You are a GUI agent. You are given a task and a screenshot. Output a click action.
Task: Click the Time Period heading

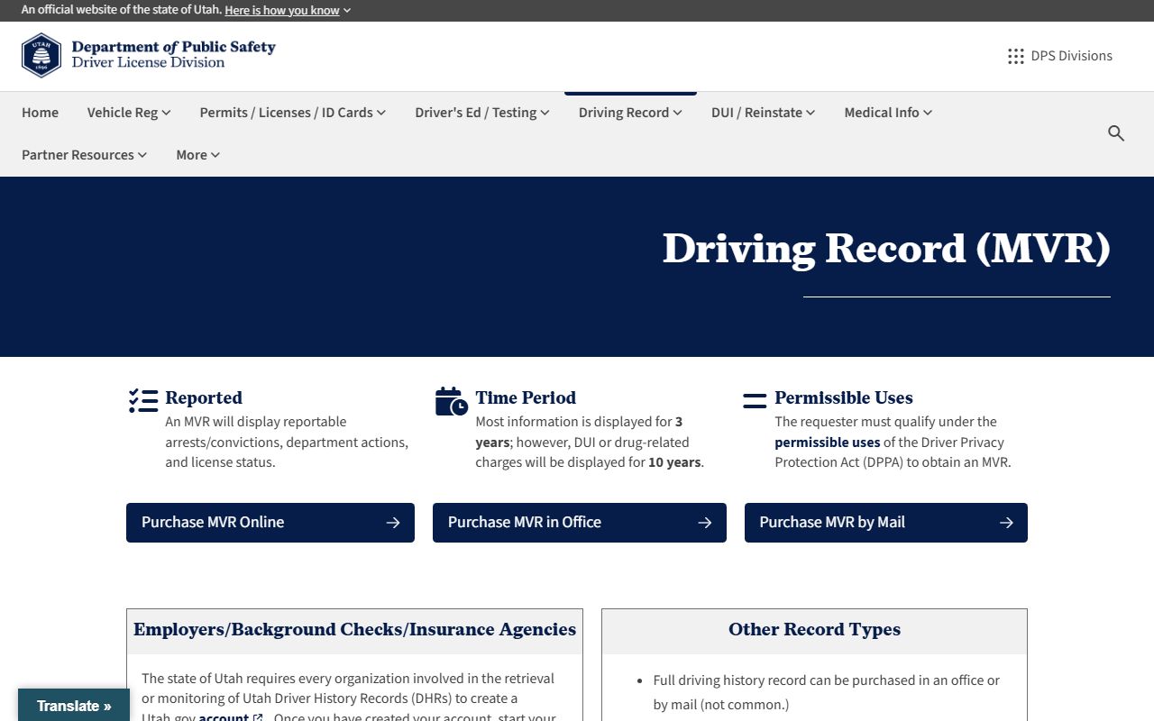(526, 397)
